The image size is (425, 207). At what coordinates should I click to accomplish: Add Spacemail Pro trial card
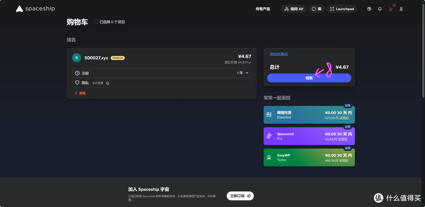[x=309, y=136]
